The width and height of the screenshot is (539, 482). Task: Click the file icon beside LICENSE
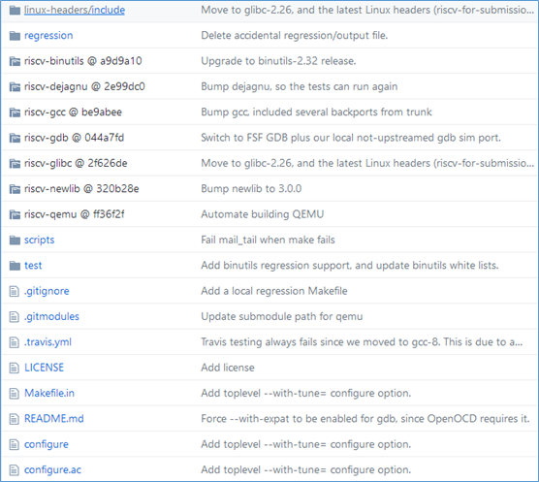pos(15,368)
